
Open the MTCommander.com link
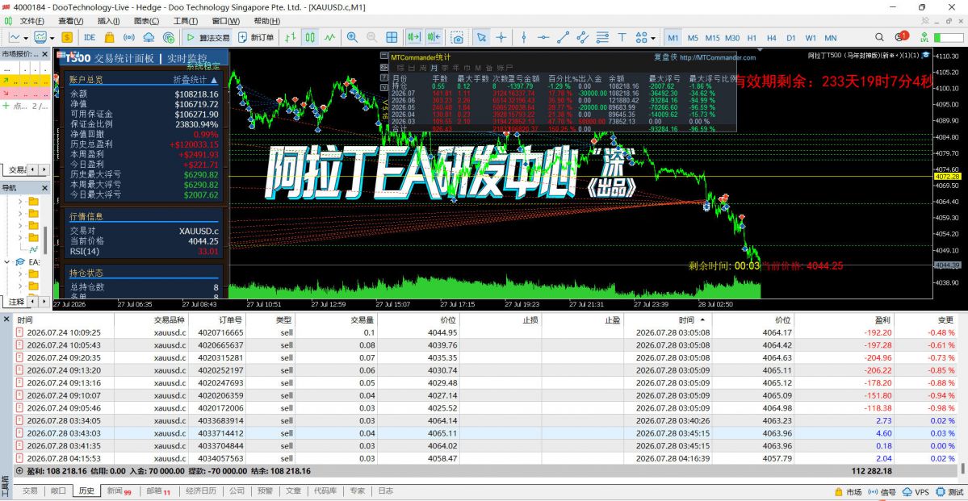click(x=718, y=57)
